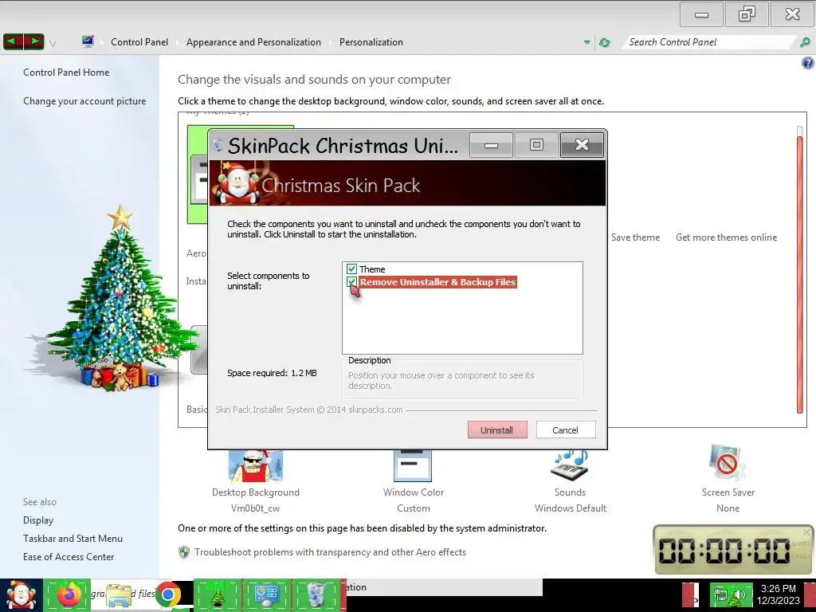This screenshot has width=816, height=612.
Task: Open the Recycle Bin taskbar item
Action: [x=316, y=595]
